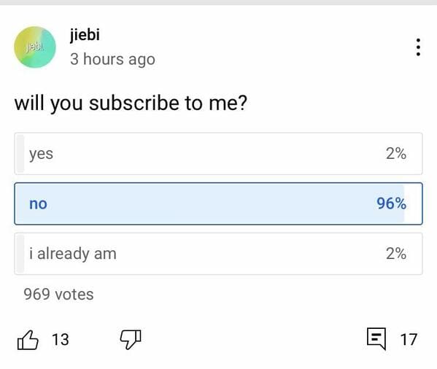Select the "i already am" poll option
437x369 pixels.
click(219, 254)
